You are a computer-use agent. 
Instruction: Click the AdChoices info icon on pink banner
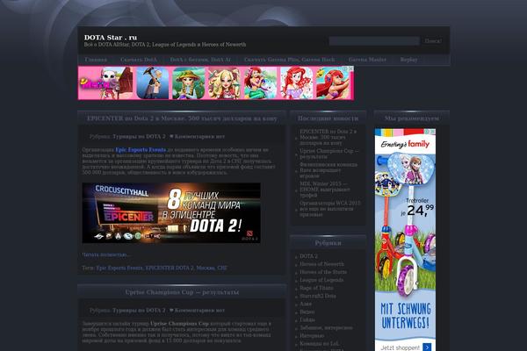[x=346, y=68]
